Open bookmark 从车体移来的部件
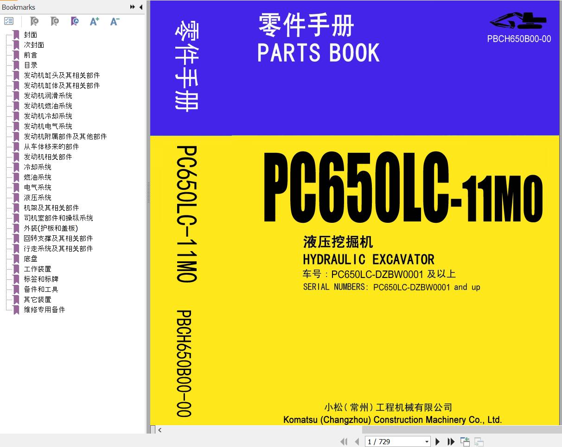This screenshot has width=562, height=447. click(x=51, y=147)
